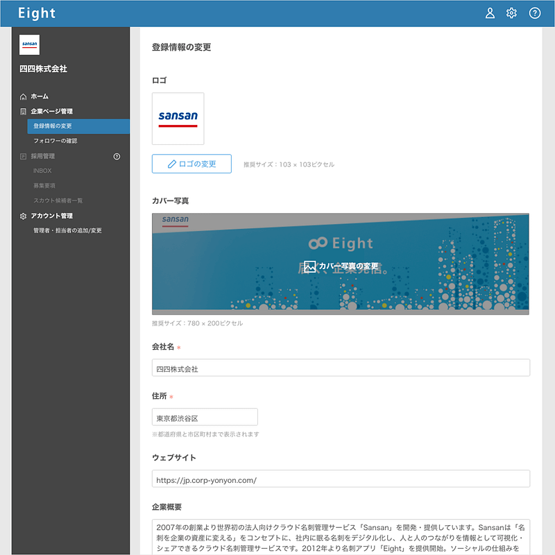Open 募集要項 sidebar item
Image resolution: width=555 pixels, height=555 pixels.
44,185
